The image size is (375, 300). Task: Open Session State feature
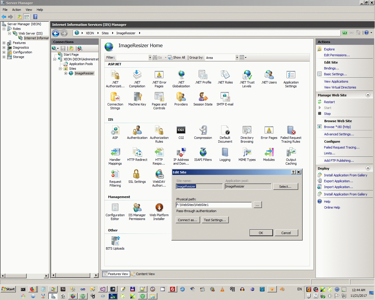pos(203,99)
